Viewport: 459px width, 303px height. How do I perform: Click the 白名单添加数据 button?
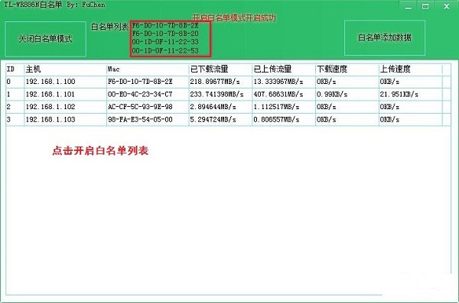pos(385,37)
